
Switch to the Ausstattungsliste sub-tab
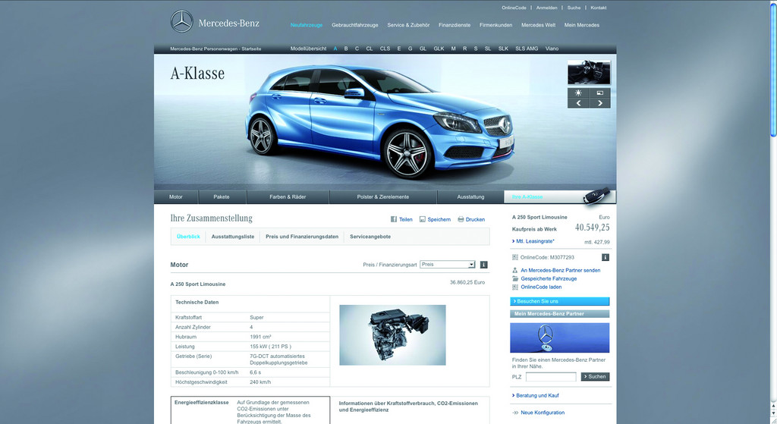click(x=233, y=237)
